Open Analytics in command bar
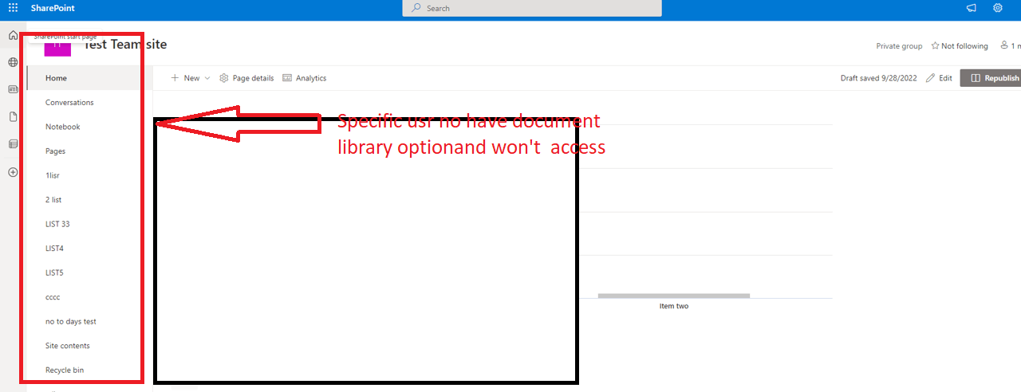The width and height of the screenshot is (1021, 392). 304,78
